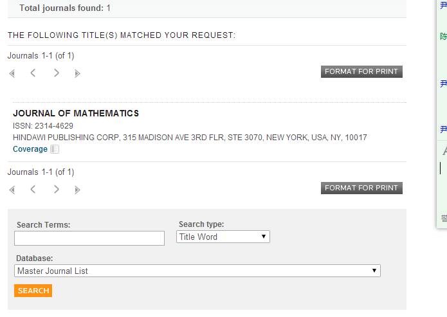Click previous page arrow in bottom pagination

point(33,190)
